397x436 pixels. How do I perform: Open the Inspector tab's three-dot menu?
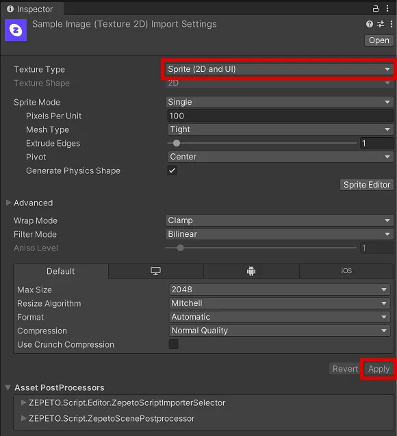387,9
